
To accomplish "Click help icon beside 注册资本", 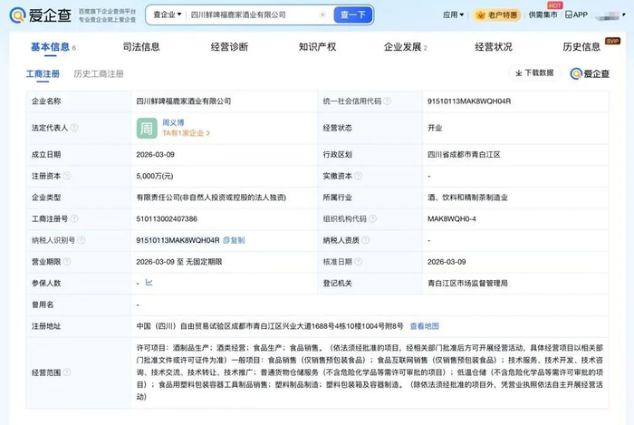I will [x=67, y=176].
